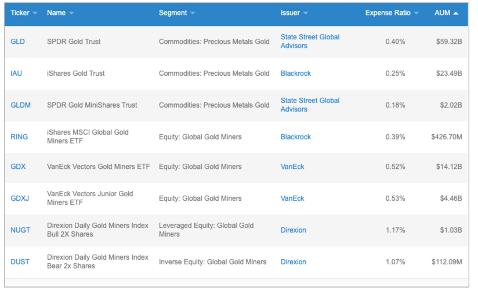Select expense ratio value 1.07%
Image resolution: width=478 pixels, height=291 pixels.
click(396, 262)
